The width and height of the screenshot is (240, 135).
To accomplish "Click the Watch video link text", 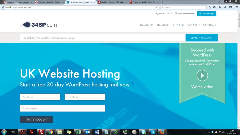I will (202, 87).
